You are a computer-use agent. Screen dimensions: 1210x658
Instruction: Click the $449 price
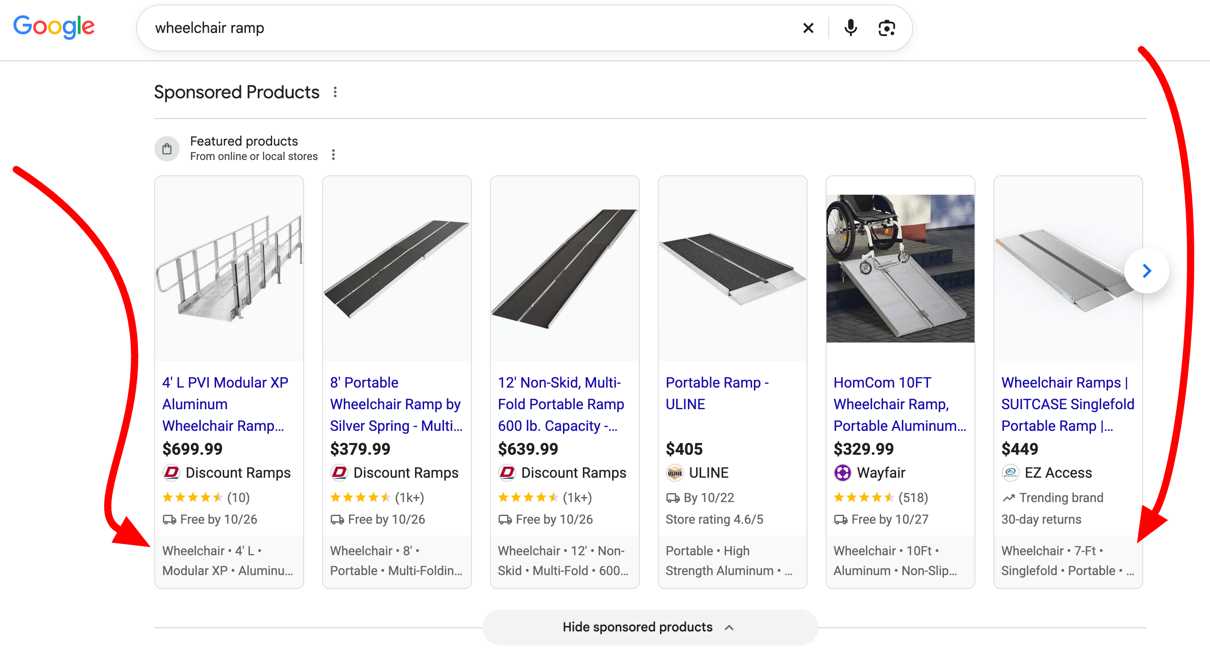(x=1019, y=449)
